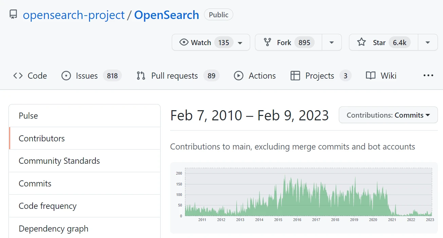Click the 2015 peak in commits graph
Screen dimensions: 443x238
pos(284,176)
